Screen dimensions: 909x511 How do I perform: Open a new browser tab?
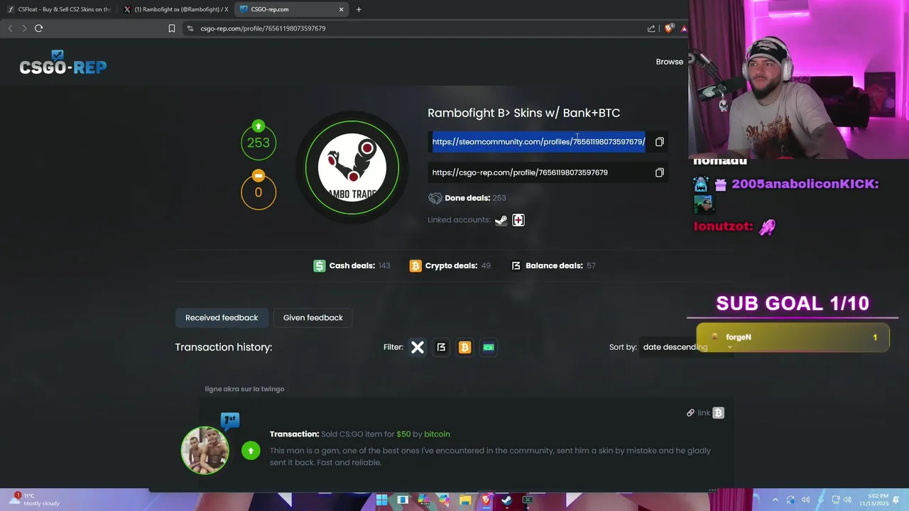(359, 9)
